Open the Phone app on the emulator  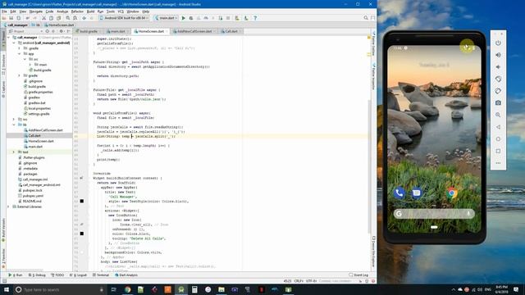click(x=399, y=193)
